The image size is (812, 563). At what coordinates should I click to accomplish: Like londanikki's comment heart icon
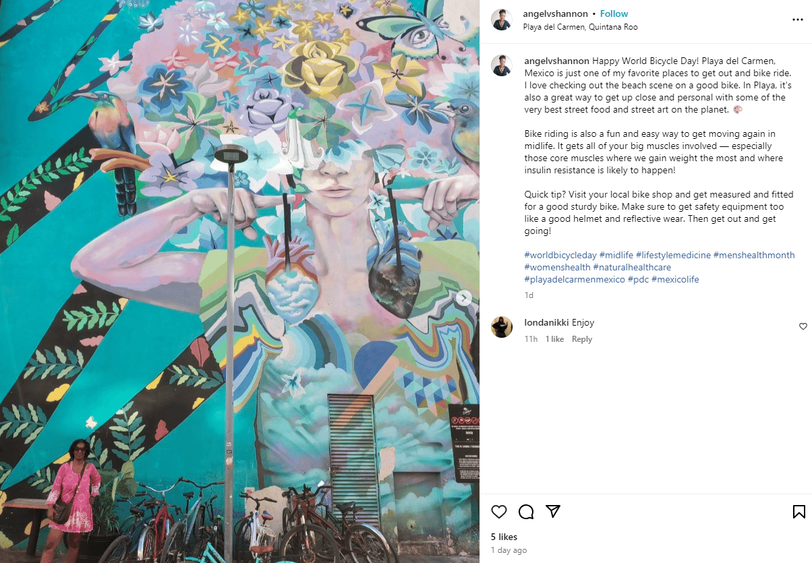tap(803, 326)
